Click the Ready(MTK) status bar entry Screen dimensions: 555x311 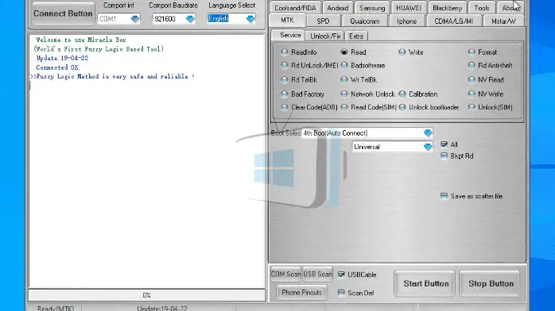pyautogui.click(x=56, y=308)
